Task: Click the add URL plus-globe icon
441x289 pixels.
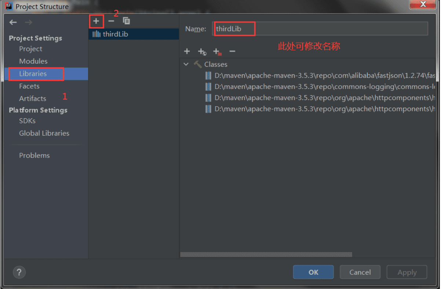Action: [202, 52]
